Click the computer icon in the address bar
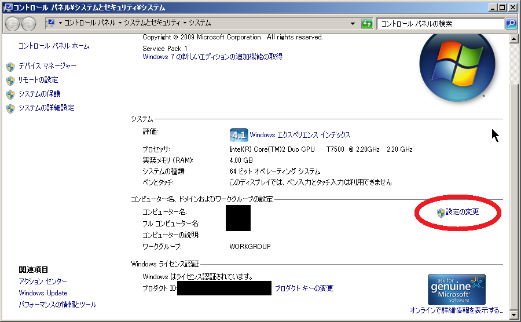The width and height of the screenshot is (521, 322). point(51,23)
